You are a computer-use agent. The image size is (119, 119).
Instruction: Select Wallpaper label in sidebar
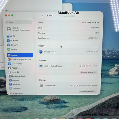pos(17,88)
